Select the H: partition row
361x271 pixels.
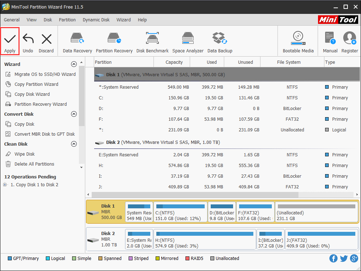coord(227,166)
